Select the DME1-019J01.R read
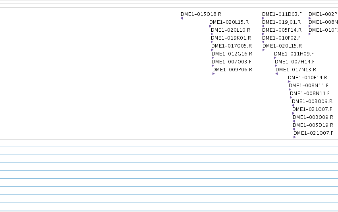The width and height of the screenshot is (338, 212). point(281,22)
